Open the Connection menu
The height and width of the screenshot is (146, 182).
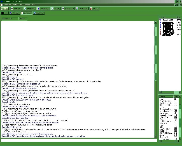point(7,5)
